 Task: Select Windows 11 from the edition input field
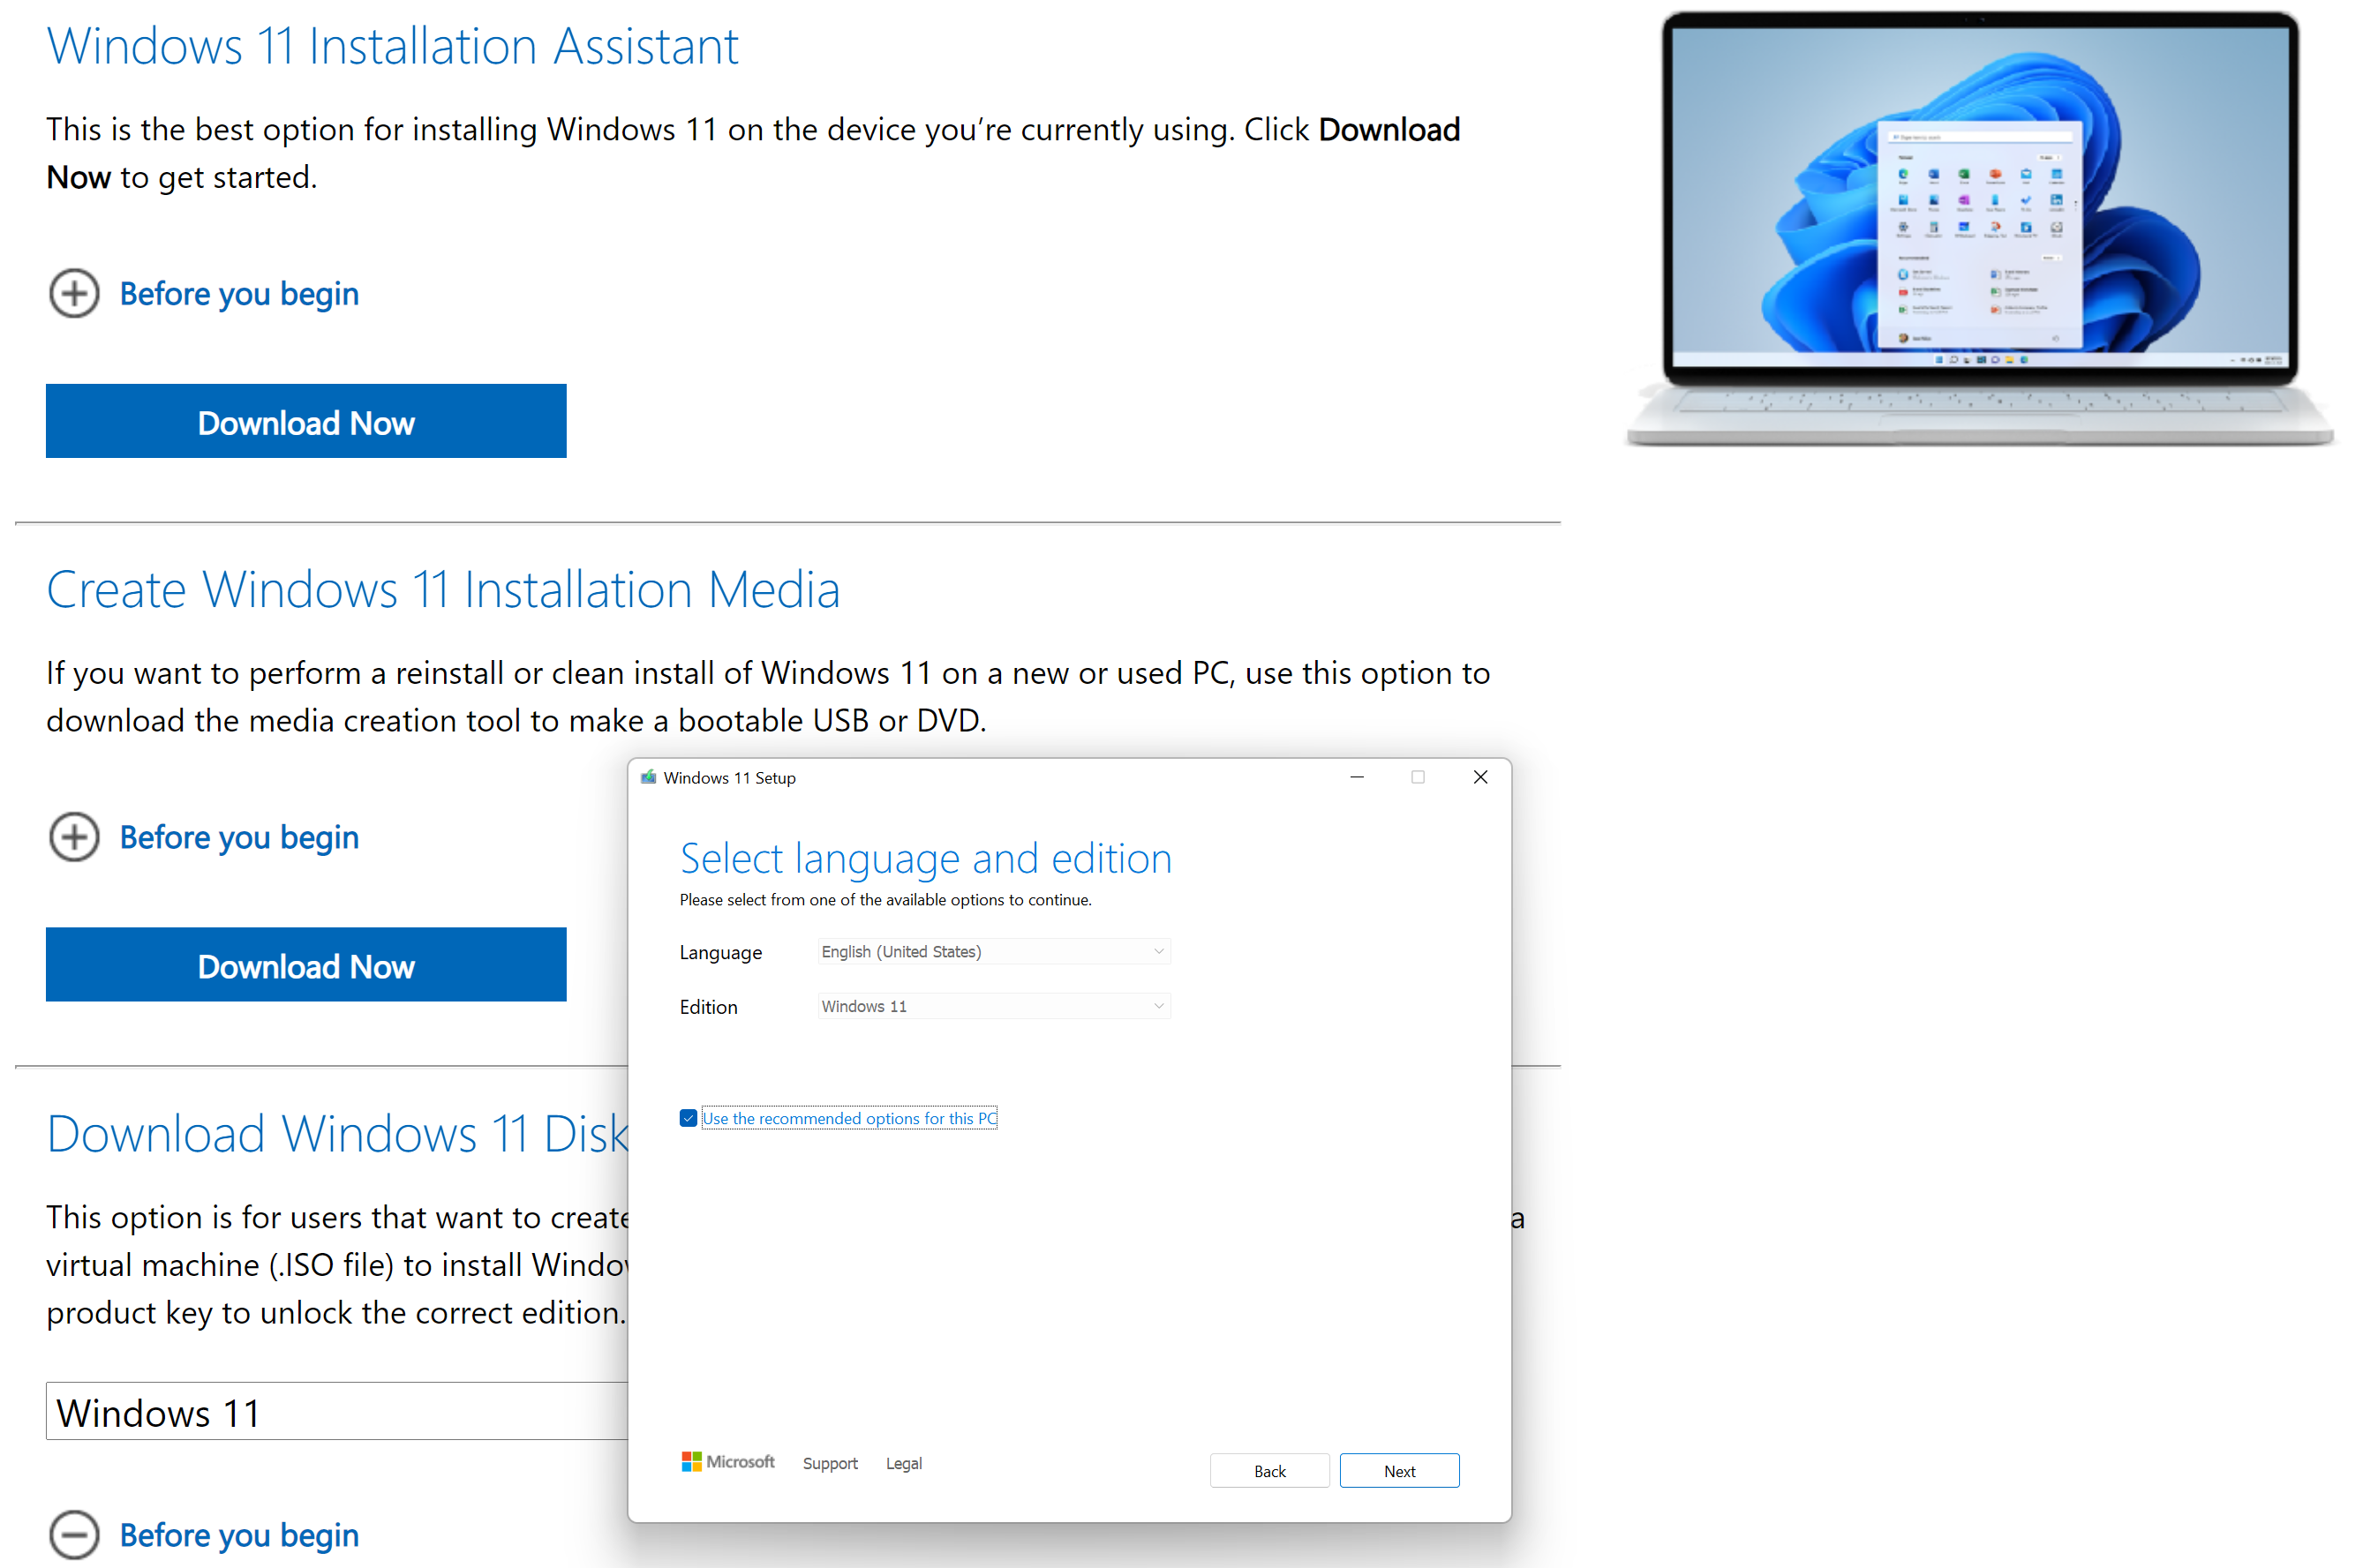coord(990,1006)
